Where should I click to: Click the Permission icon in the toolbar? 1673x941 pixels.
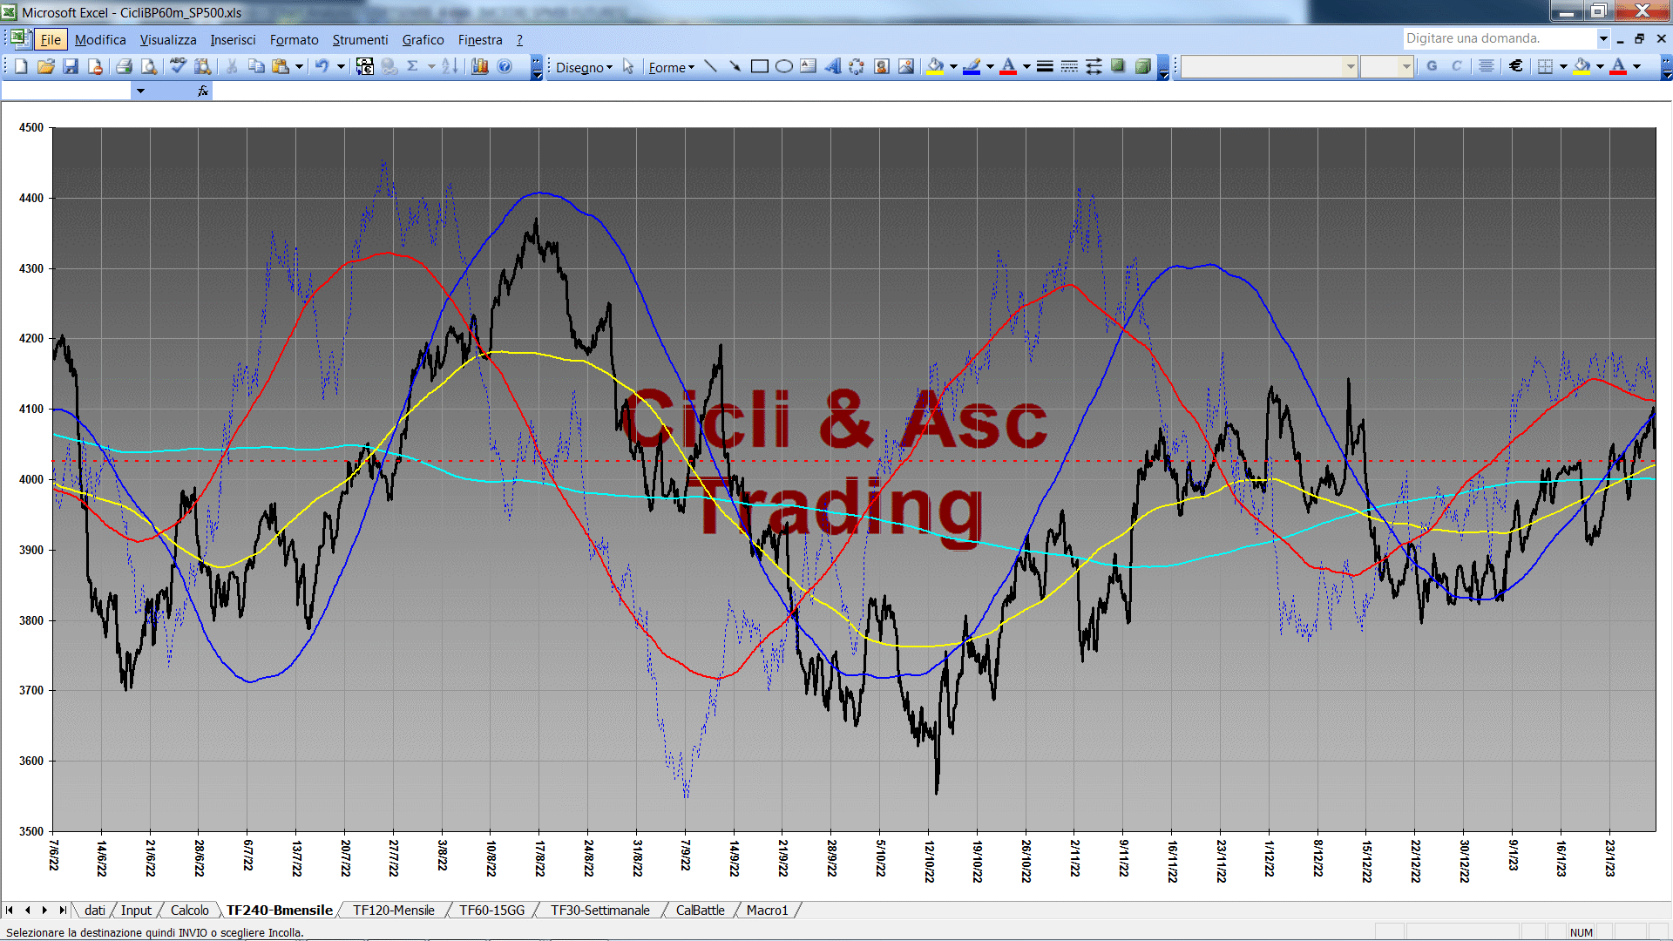(x=95, y=66)
